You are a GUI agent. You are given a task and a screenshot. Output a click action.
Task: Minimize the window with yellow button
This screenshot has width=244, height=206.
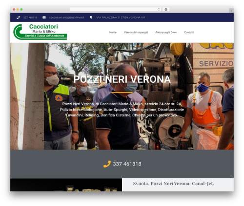pos(18,9)
